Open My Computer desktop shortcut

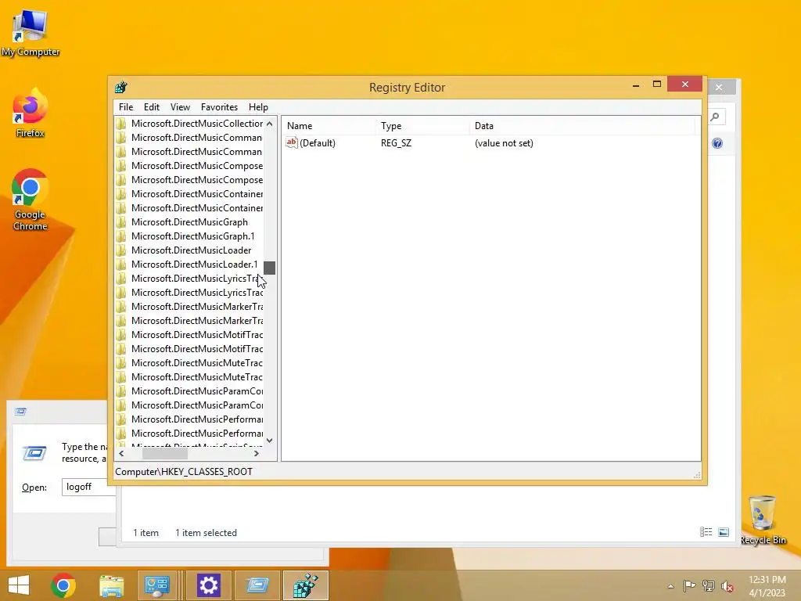pos(31,32)
